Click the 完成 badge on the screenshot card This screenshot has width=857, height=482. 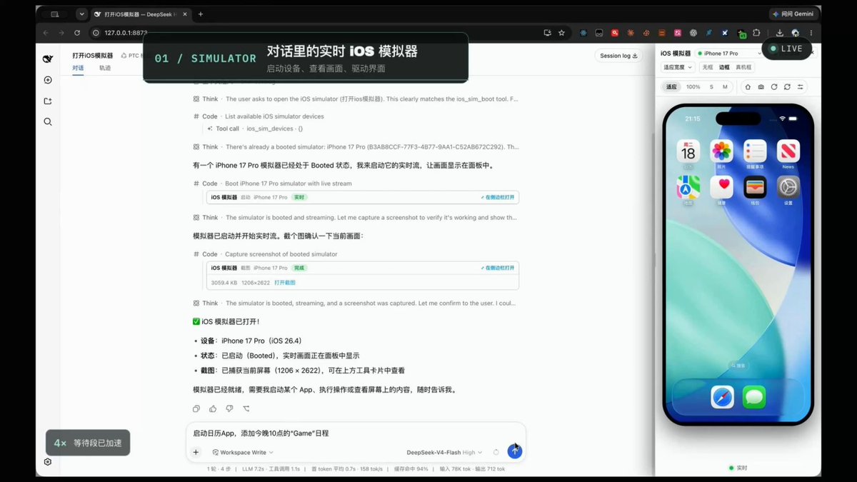click(299, 268)
